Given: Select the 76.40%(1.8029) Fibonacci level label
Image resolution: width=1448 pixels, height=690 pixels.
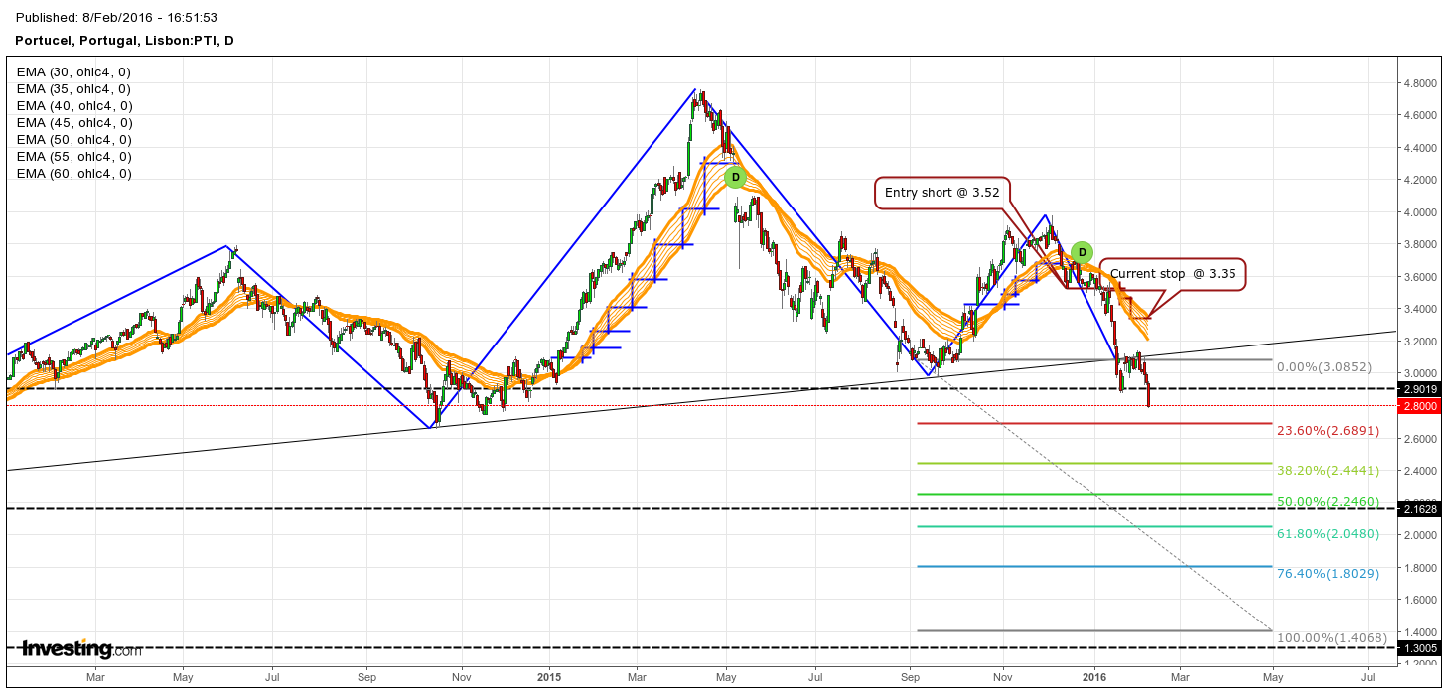Looking at the screenshot, I should coord(1328,574).
